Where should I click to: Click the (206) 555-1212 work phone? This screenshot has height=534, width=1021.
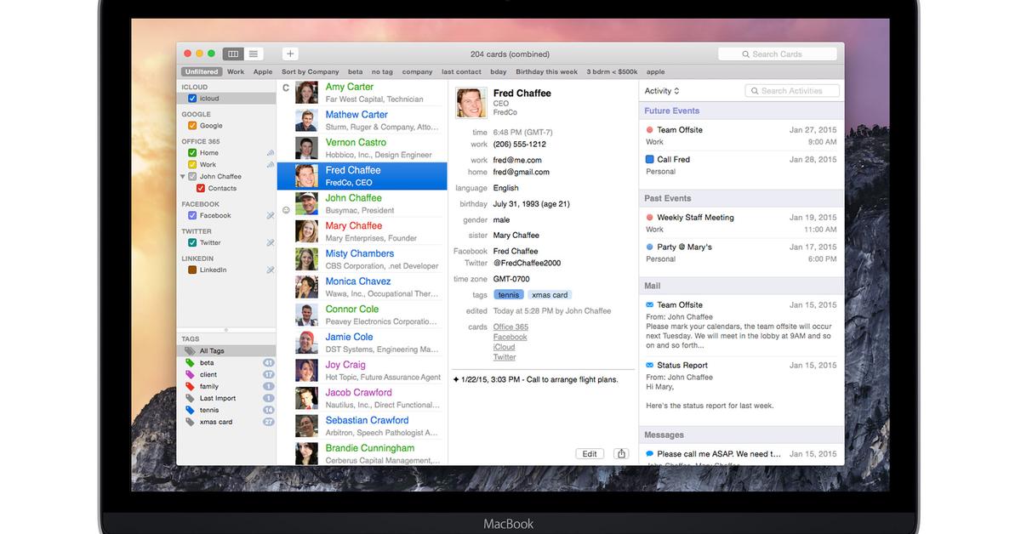point(520,145)
